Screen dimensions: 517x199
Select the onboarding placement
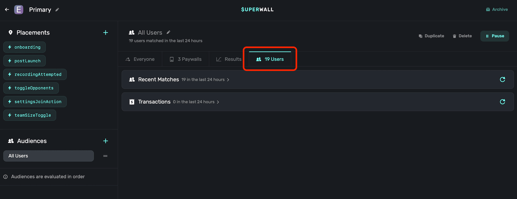point(25,47)
